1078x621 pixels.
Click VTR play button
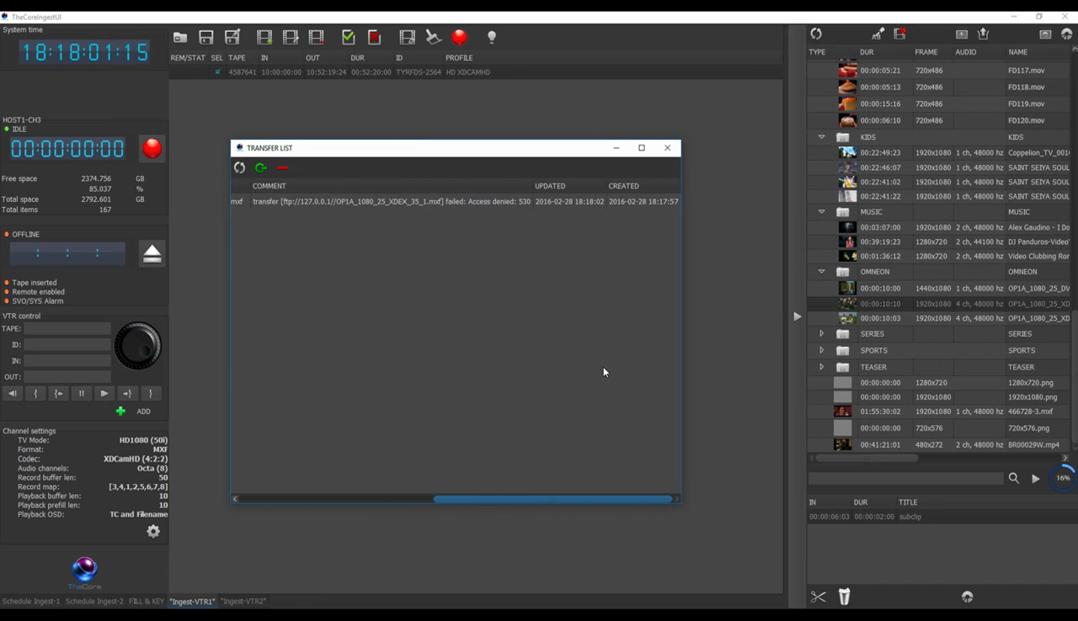pyautogui.click(x=104, y=393)
